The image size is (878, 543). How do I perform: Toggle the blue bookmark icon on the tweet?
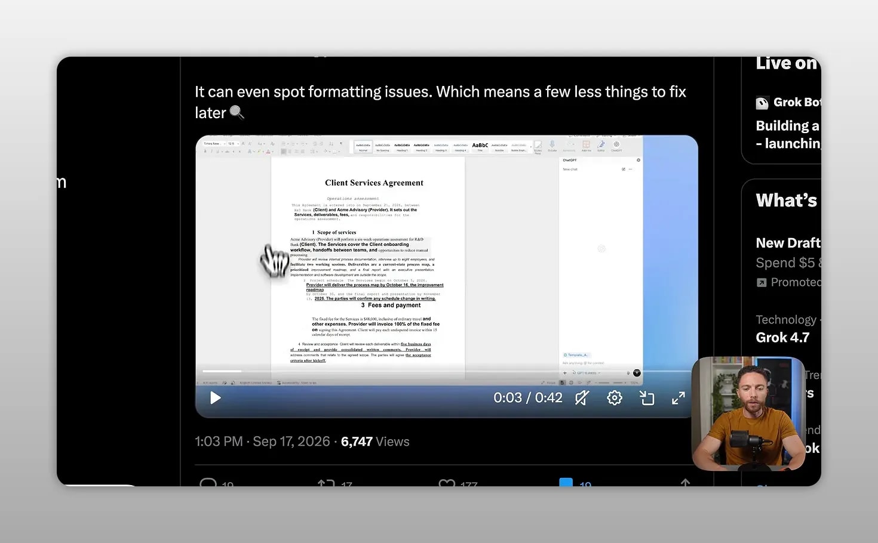566,482
